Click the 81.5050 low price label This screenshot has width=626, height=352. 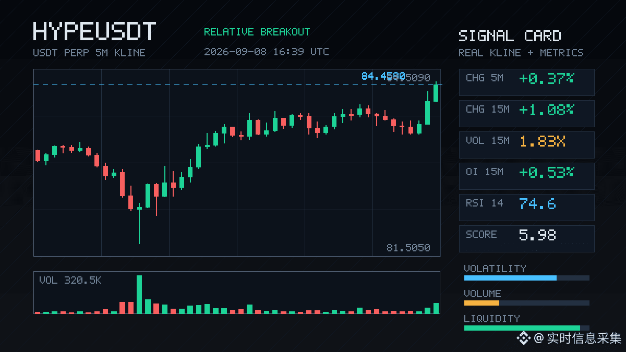408,248
